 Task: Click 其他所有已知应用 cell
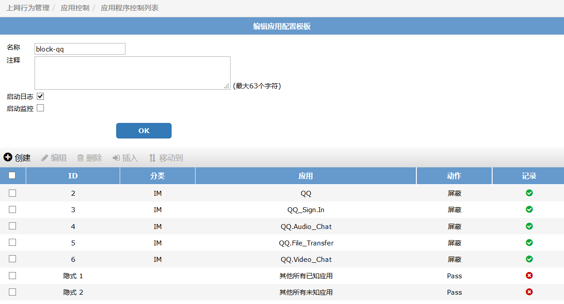point(306,276)
